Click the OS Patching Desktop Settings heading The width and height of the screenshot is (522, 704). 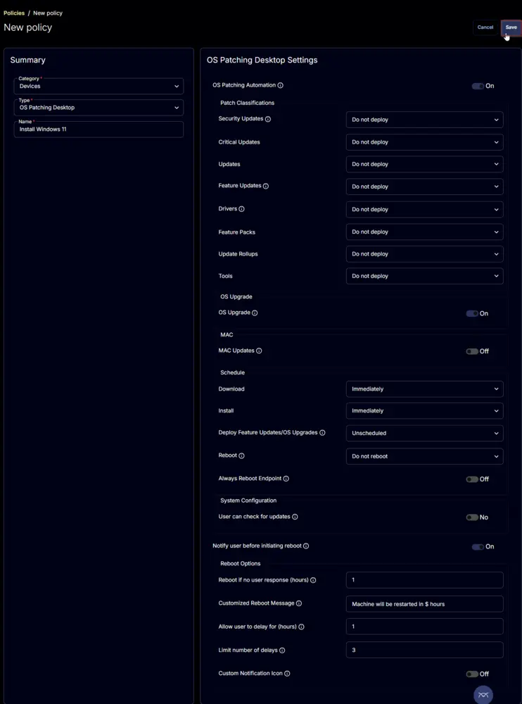point(262,60)
